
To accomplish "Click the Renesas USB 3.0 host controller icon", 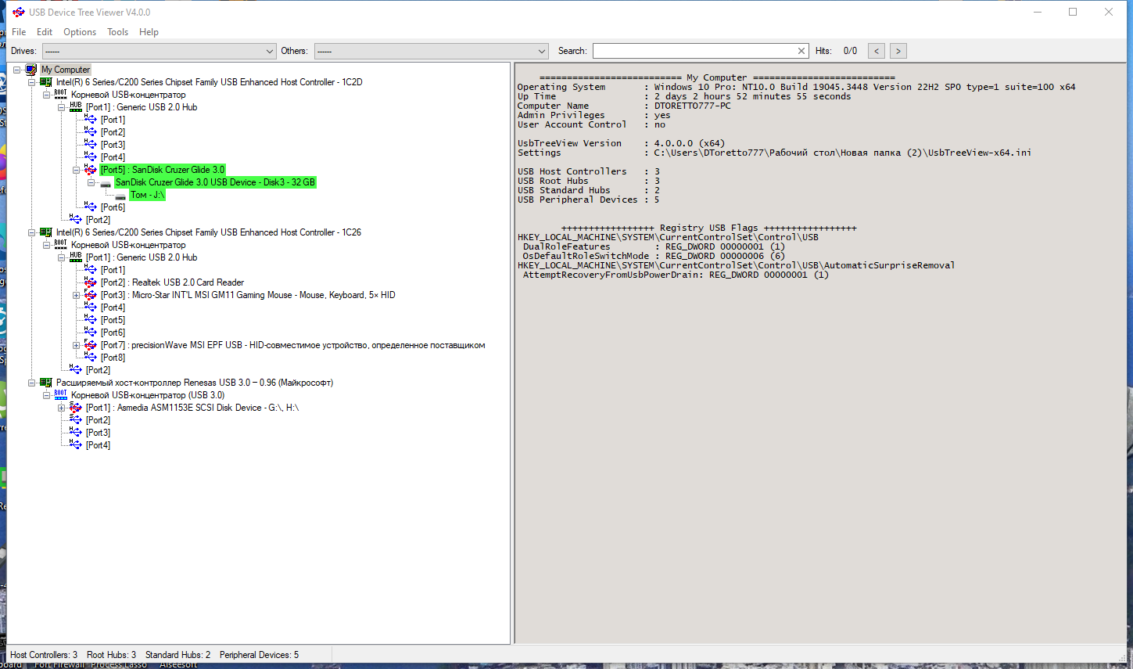I will pyautogui.click(x=46, y=383).
